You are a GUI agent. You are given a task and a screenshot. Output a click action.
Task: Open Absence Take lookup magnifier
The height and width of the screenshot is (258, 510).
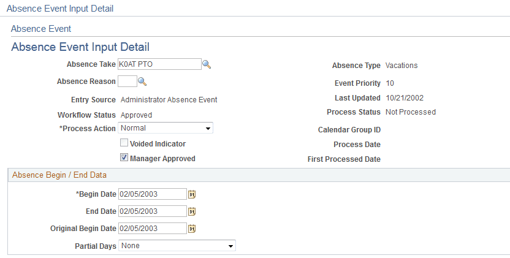pos(207,64)
